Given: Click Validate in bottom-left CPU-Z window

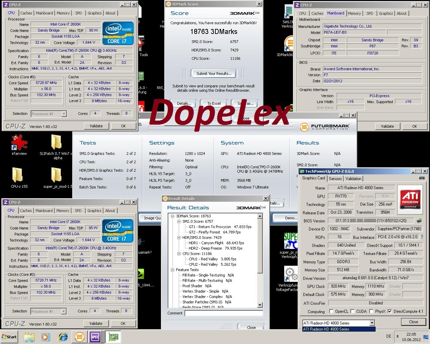Looking at the screenshot, I should pyautogui.click(x=96, y=324).
